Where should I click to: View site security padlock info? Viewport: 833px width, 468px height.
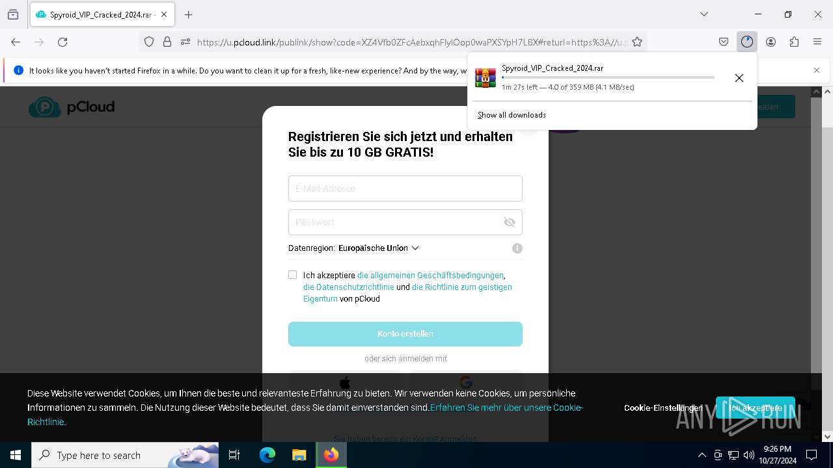(167, 42)
